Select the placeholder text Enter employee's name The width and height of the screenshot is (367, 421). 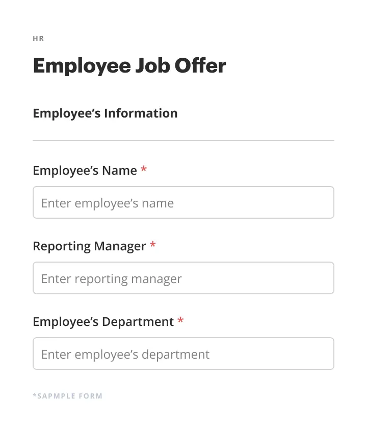pyautogui.click(x=108, y=203)
